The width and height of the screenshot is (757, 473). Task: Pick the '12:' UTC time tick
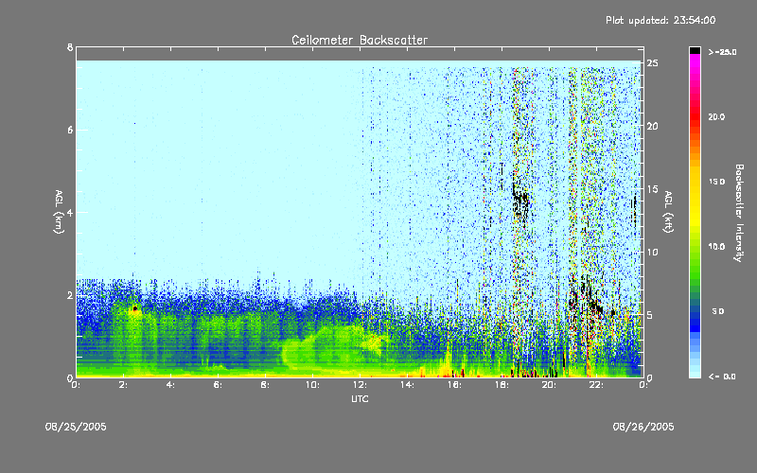click(360, 385)
